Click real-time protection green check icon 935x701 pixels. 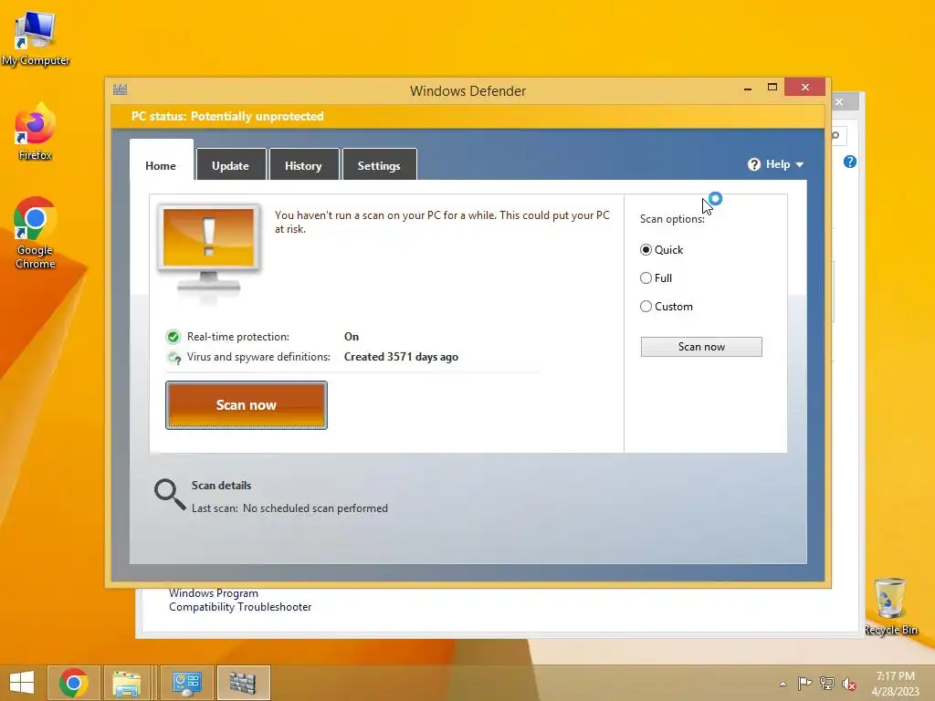coord(173,337)
